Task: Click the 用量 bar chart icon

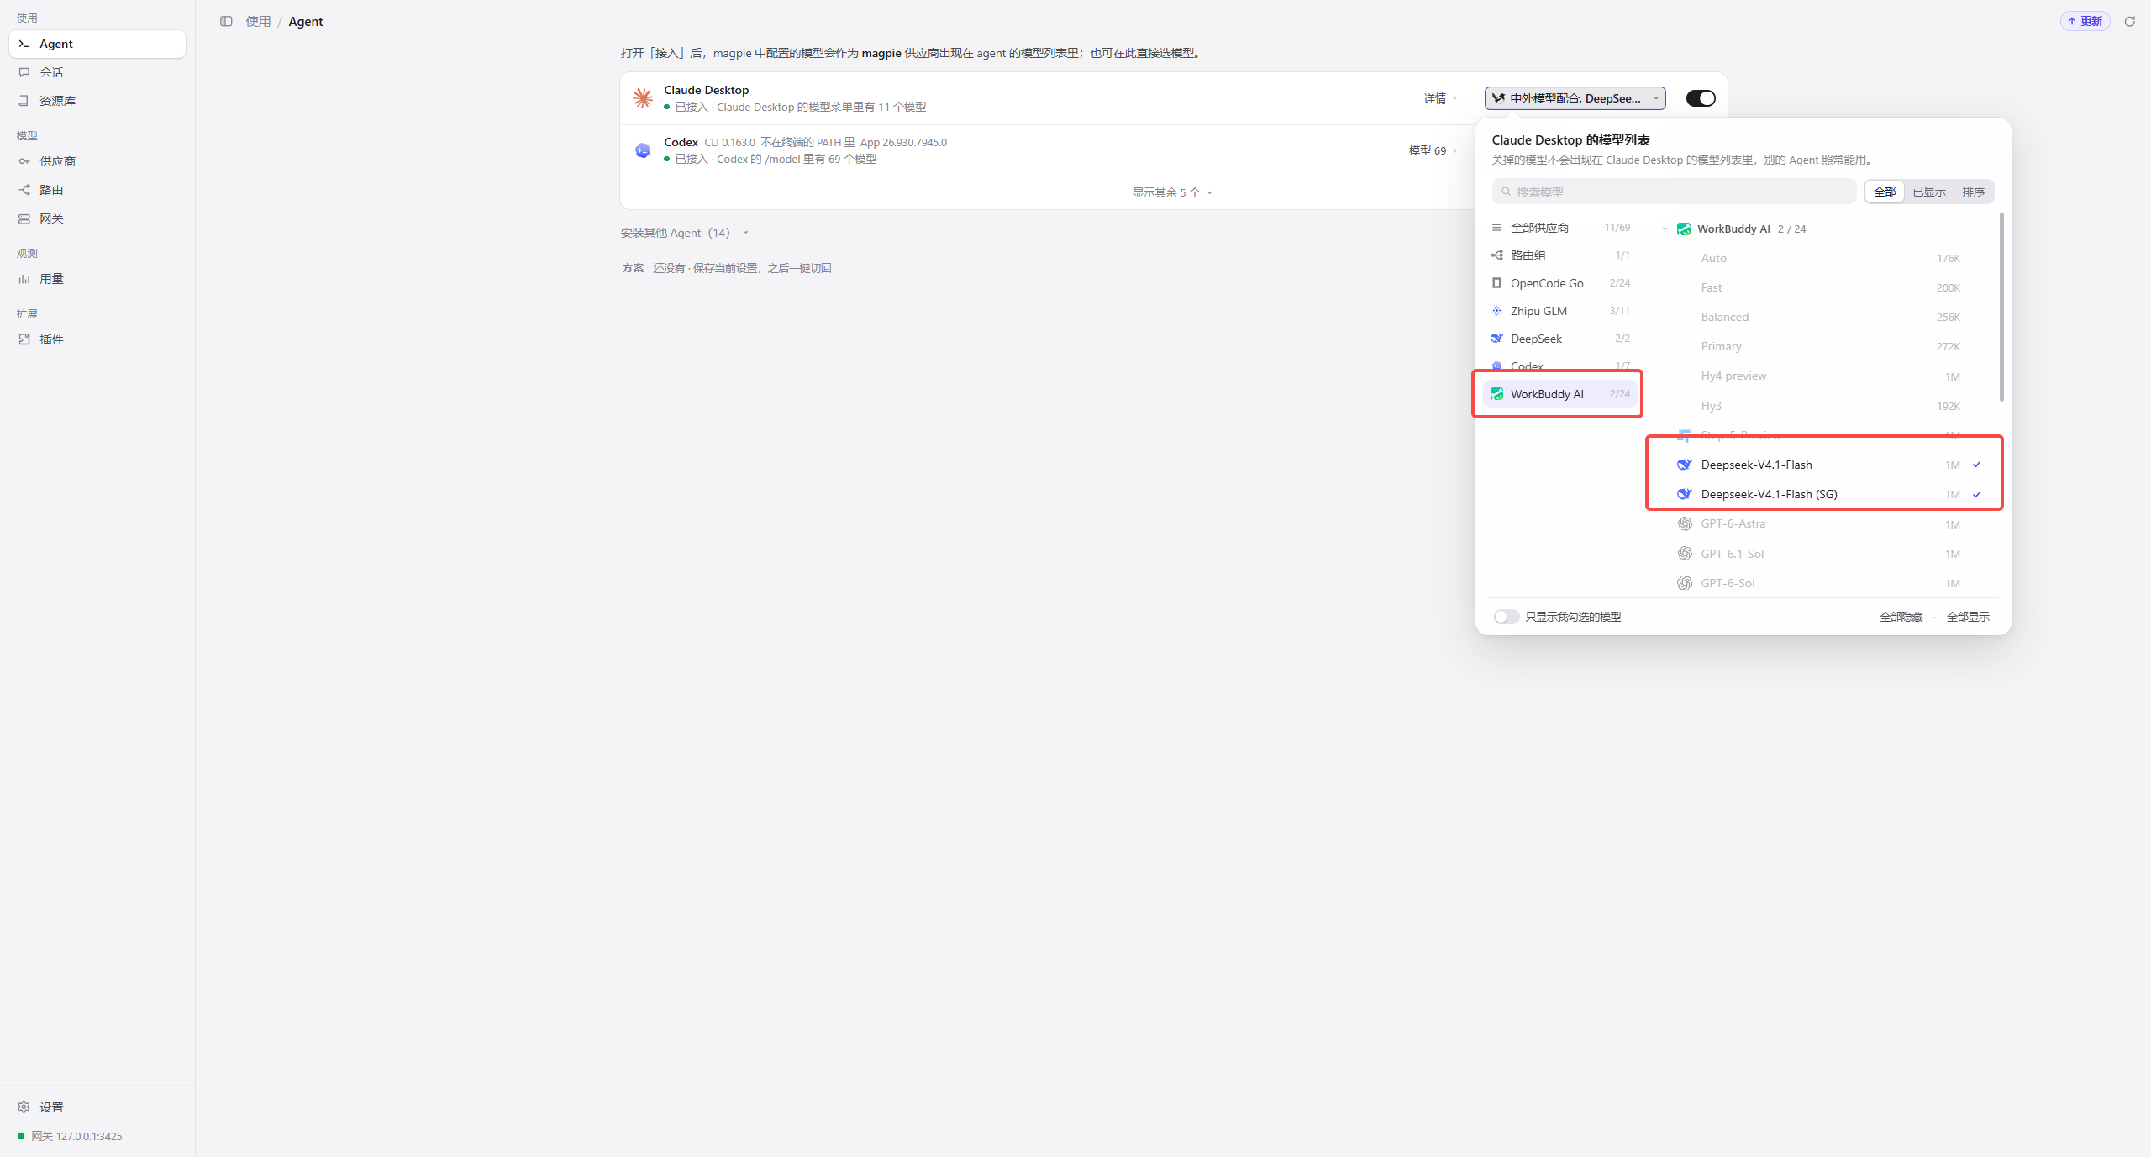Action: (x=24, y=279)
